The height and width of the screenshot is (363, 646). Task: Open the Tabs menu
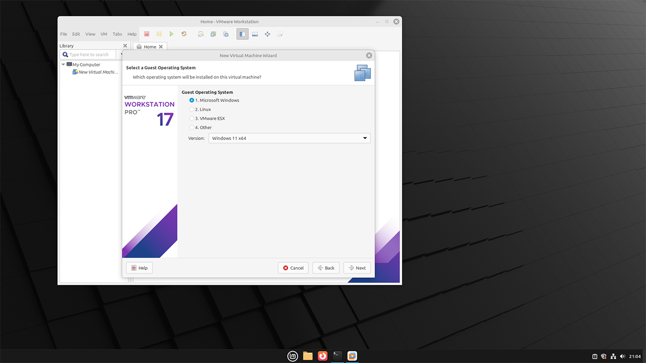click(117, 34)
